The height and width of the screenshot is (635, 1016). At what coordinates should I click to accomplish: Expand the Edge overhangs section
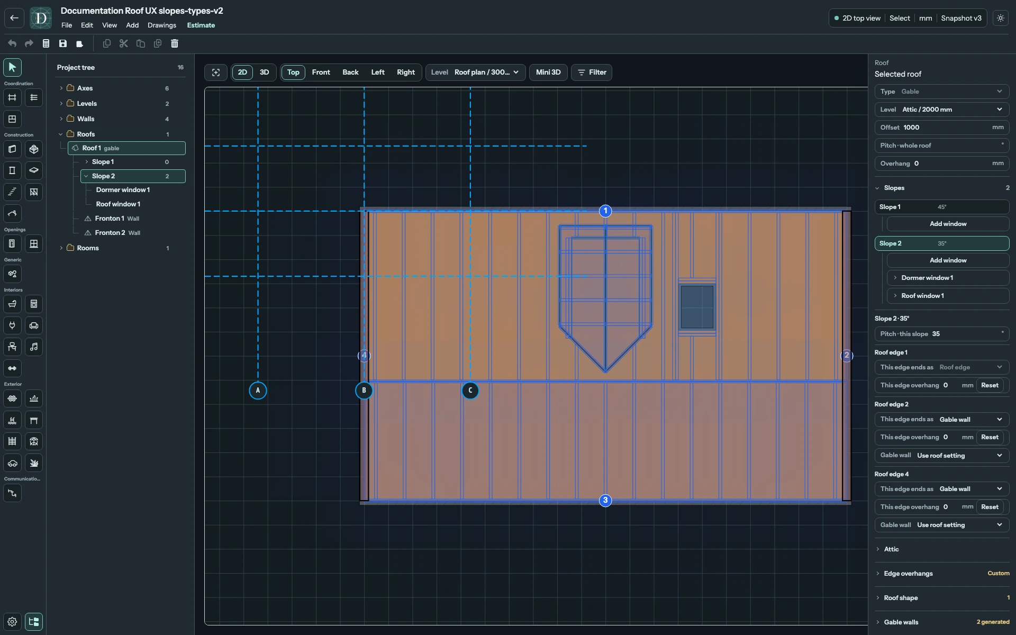[942, 574]
